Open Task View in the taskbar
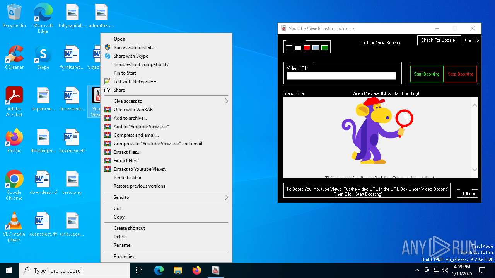This screenshot has width=495, height=278. [139, 270]
